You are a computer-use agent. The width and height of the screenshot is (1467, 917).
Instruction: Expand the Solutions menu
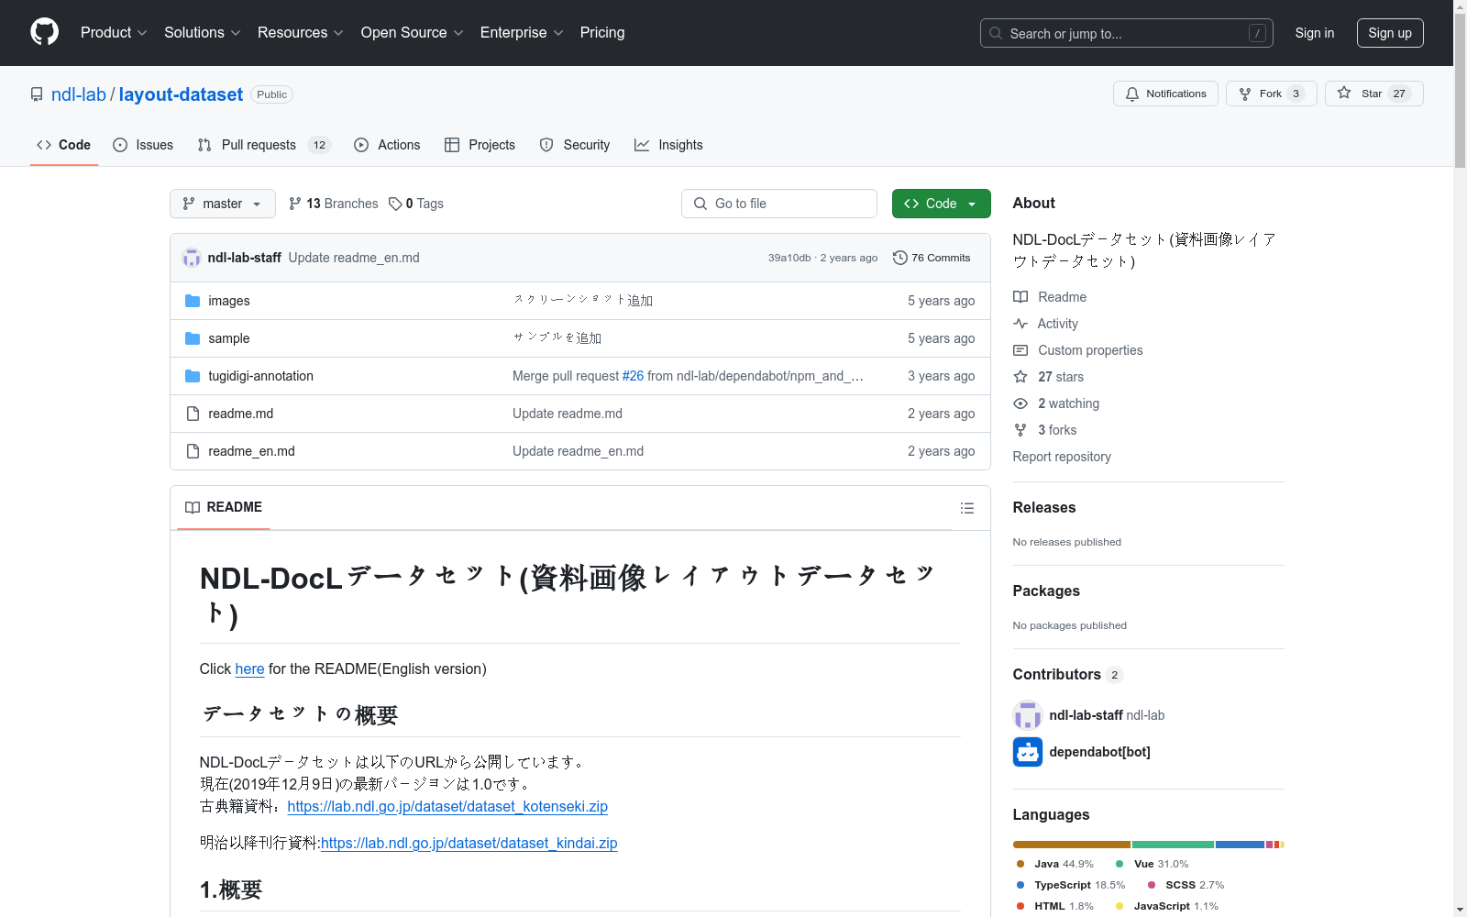pos(203,32)
